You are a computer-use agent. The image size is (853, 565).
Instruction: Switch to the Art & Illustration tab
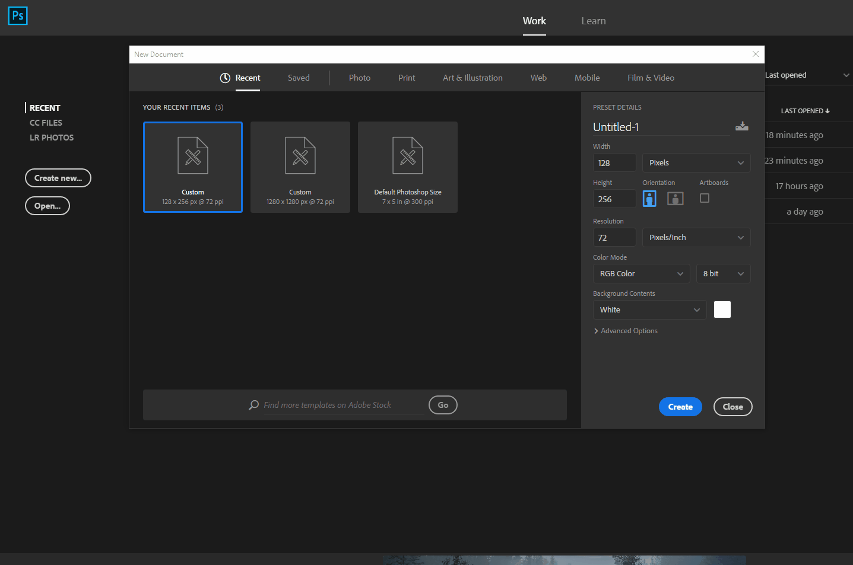(473, 78)
